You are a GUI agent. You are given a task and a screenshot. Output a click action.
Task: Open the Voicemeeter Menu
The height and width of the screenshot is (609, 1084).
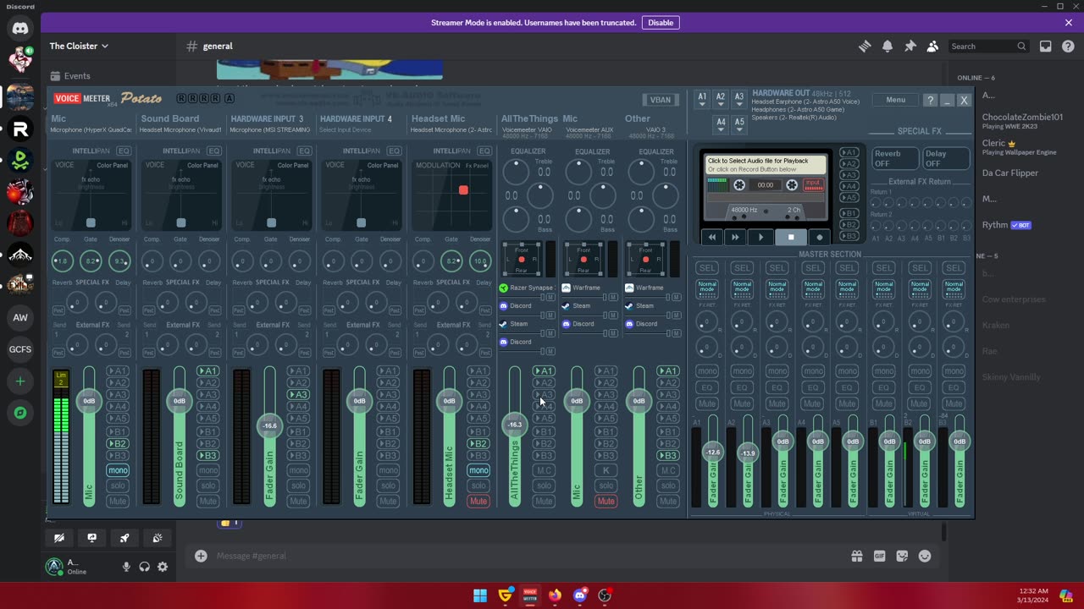(x=895, y=100)
